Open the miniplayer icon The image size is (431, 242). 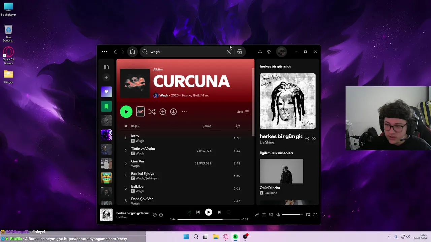tap(308, 215)
